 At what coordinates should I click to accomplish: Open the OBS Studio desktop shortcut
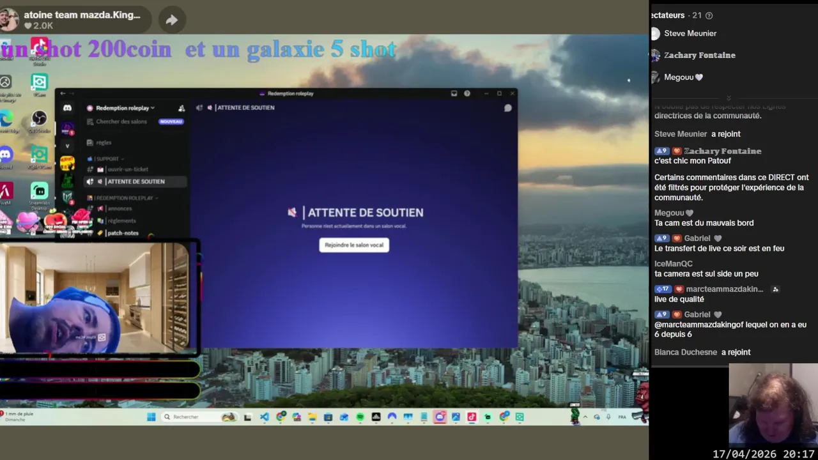[x=39, y=121]
